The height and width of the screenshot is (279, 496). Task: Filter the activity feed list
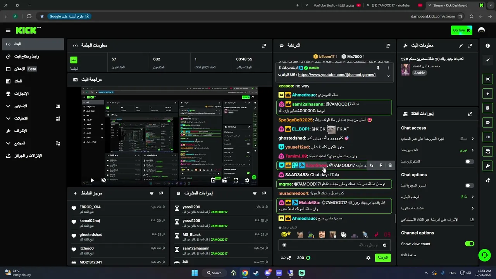coord(152,193)
